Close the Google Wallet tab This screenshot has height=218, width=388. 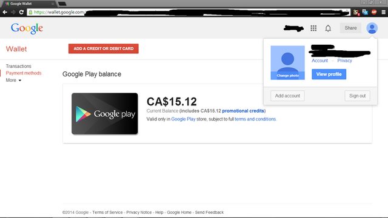point(53,4)
